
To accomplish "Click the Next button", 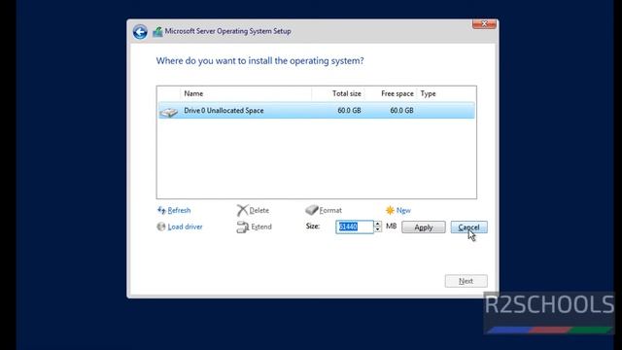I will (466, 281).
